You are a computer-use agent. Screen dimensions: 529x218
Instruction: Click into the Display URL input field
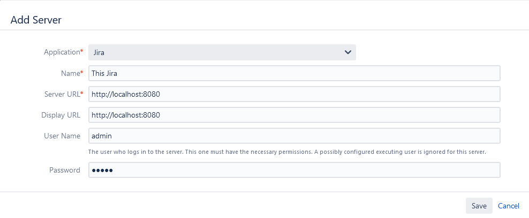pyautogui.click(x=294, y=115)
